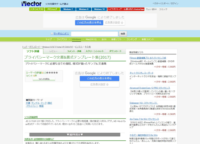Click keyword link プライバシー
Image resolution: width=200 pixels, height=144 pixels.
[32, 106]
